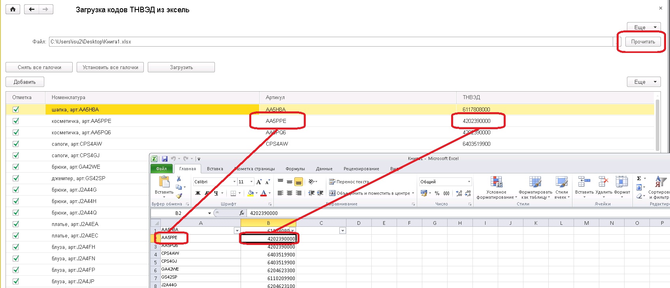Apply cell borders icon in Excel

233,193
